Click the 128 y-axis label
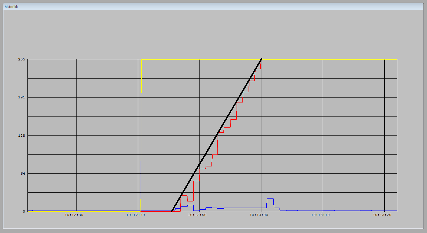This screenshot has height=233, width=427. pyautogui.click(x=22, y=135)
